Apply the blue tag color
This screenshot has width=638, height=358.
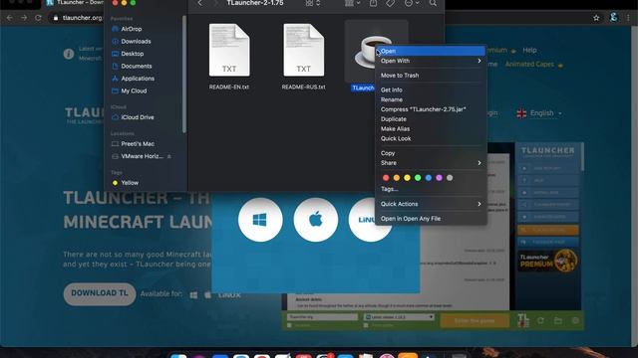pos(428,178)
